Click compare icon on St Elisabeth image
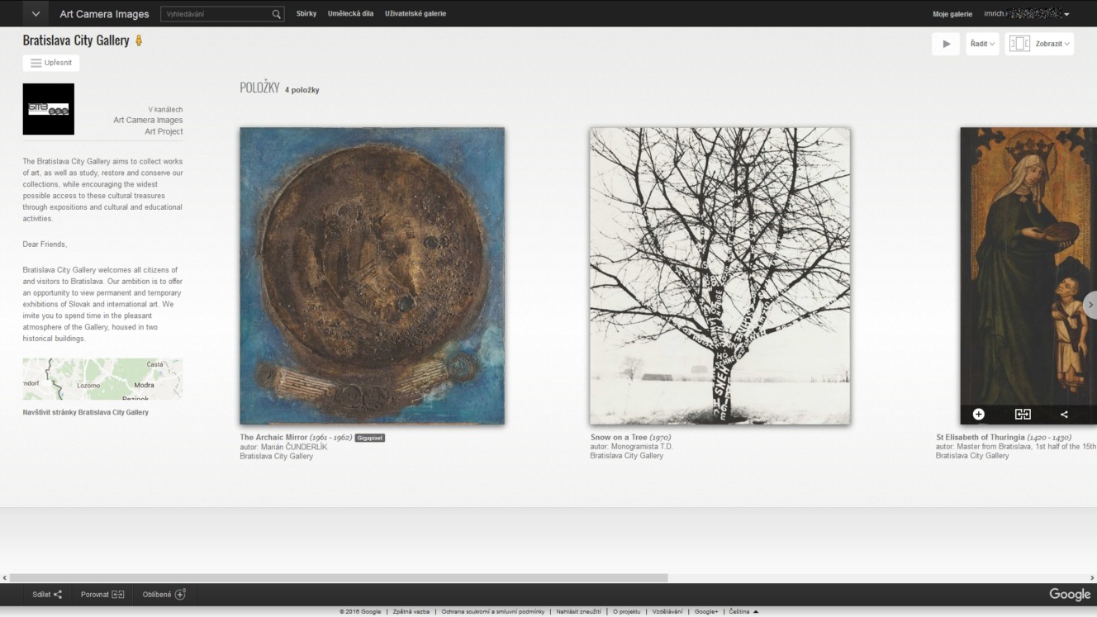This screenshot has height=617, width=1097. click(x=1023, y=415)
